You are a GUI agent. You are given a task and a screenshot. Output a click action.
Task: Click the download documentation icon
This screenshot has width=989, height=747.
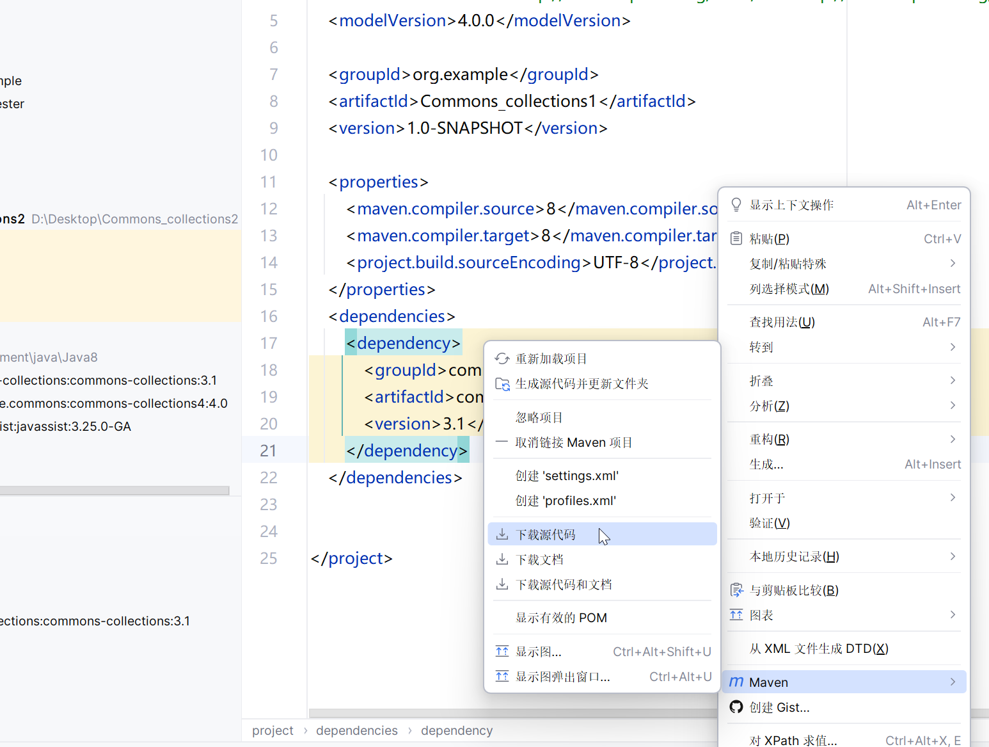(x=502, y=559)
